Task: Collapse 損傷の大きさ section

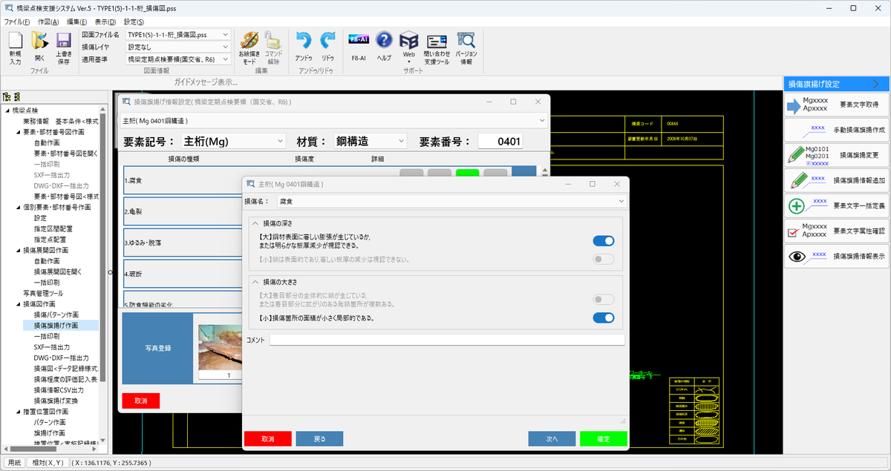Action: (x=255, y=282)
